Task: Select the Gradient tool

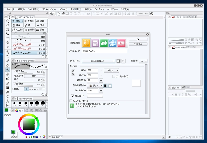Action: coord(8,88)
